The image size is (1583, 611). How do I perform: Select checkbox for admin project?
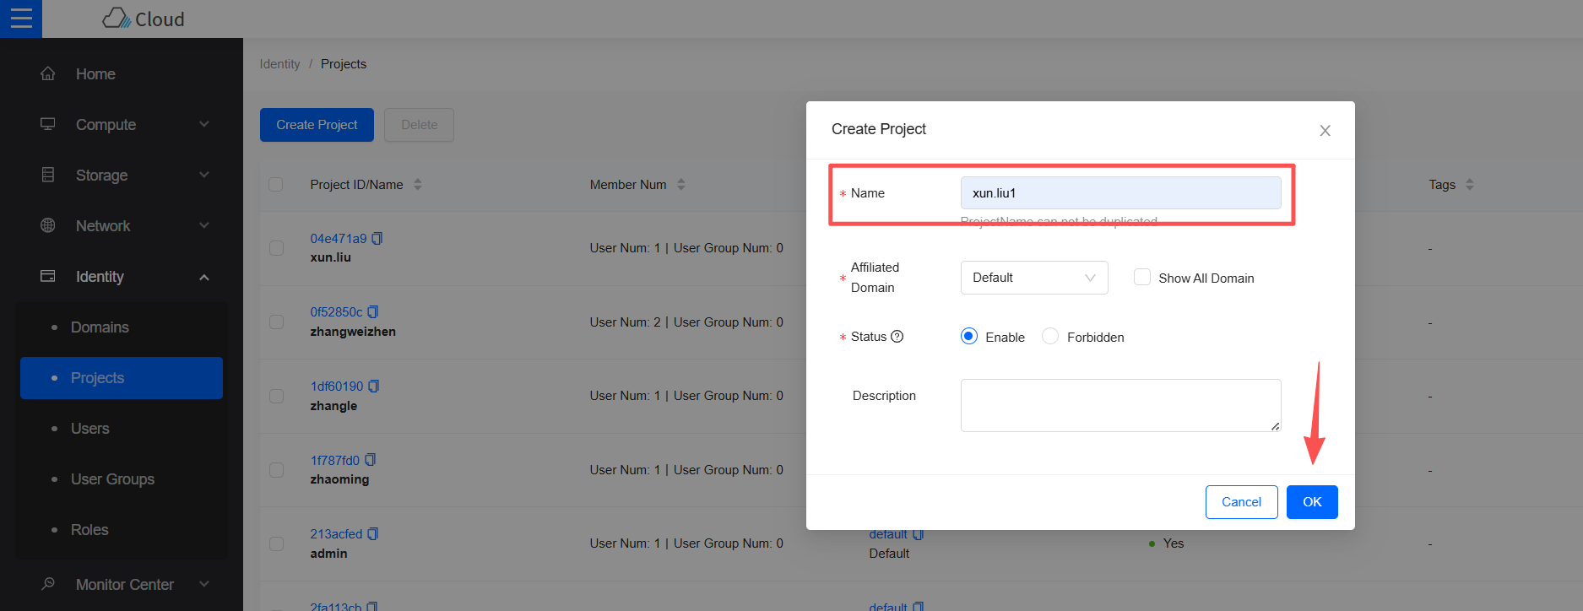pyautogui.click(x=276, y=543)
